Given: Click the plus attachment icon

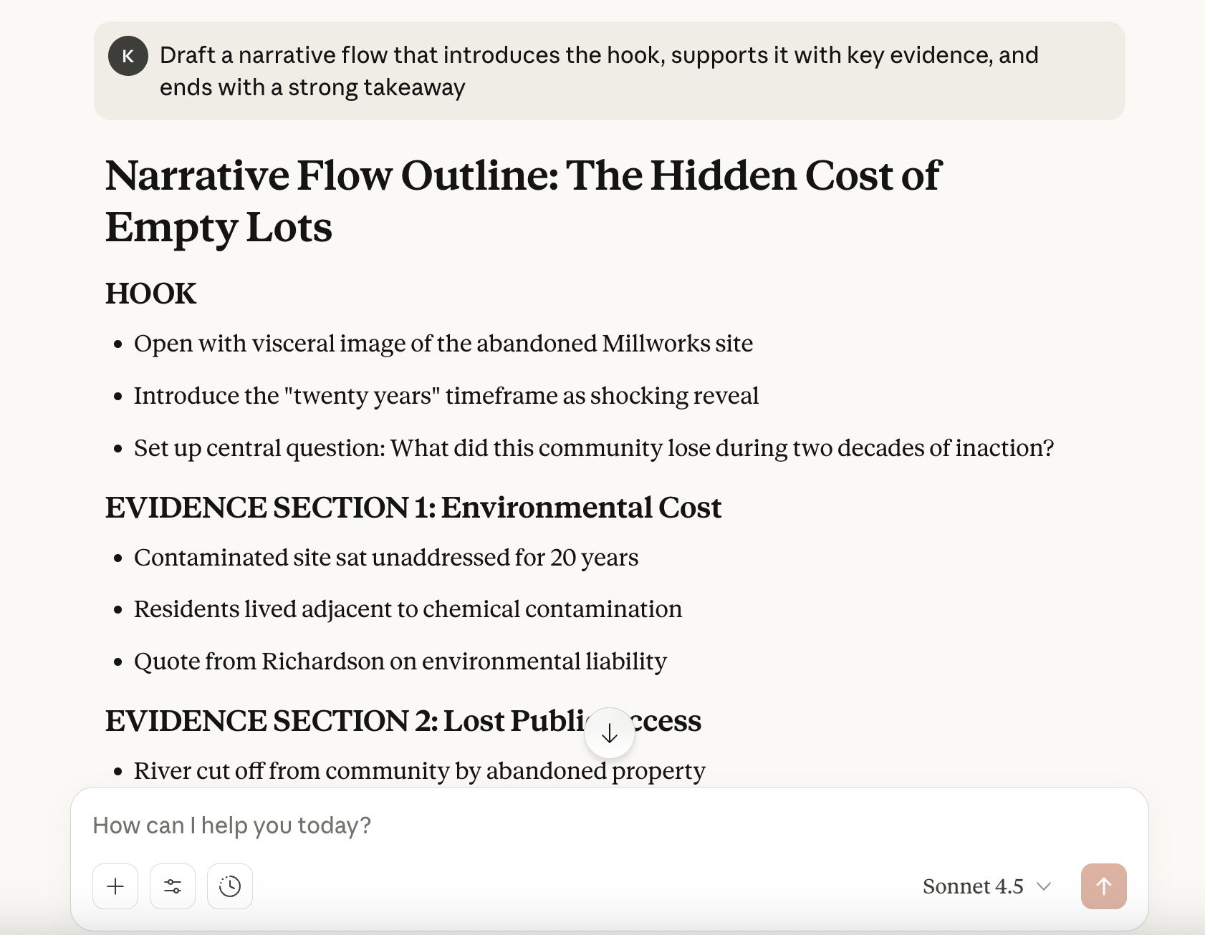Looking at the screenshot, I should click(115, 886).
